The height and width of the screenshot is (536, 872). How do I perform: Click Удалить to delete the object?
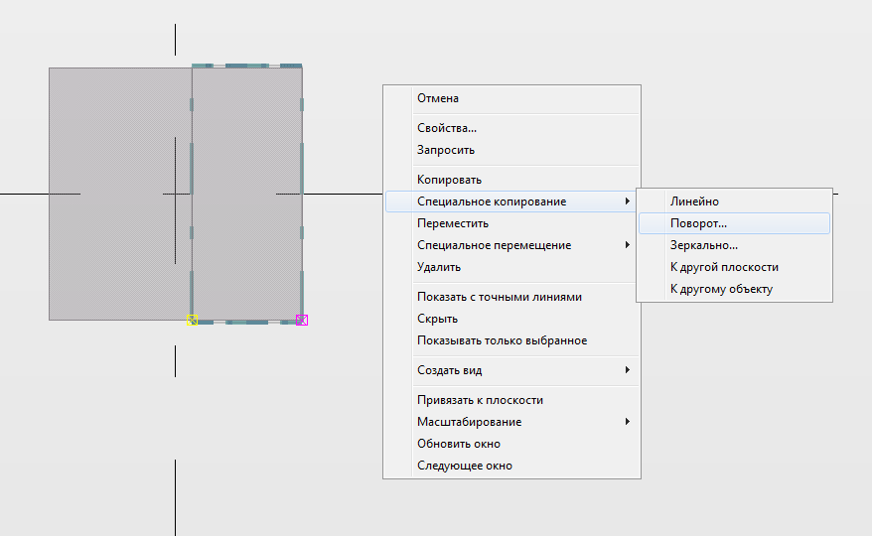[x=439, y=267]
